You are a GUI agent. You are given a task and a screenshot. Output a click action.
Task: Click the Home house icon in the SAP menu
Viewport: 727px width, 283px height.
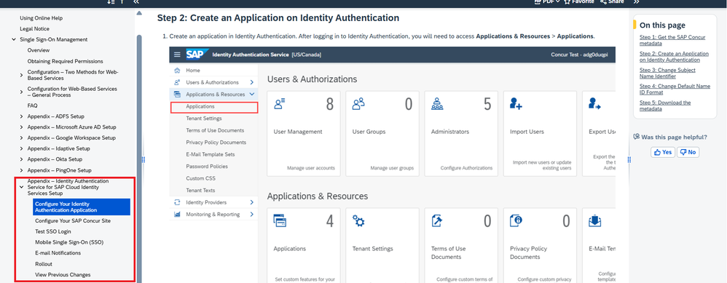tap(177, 71)
